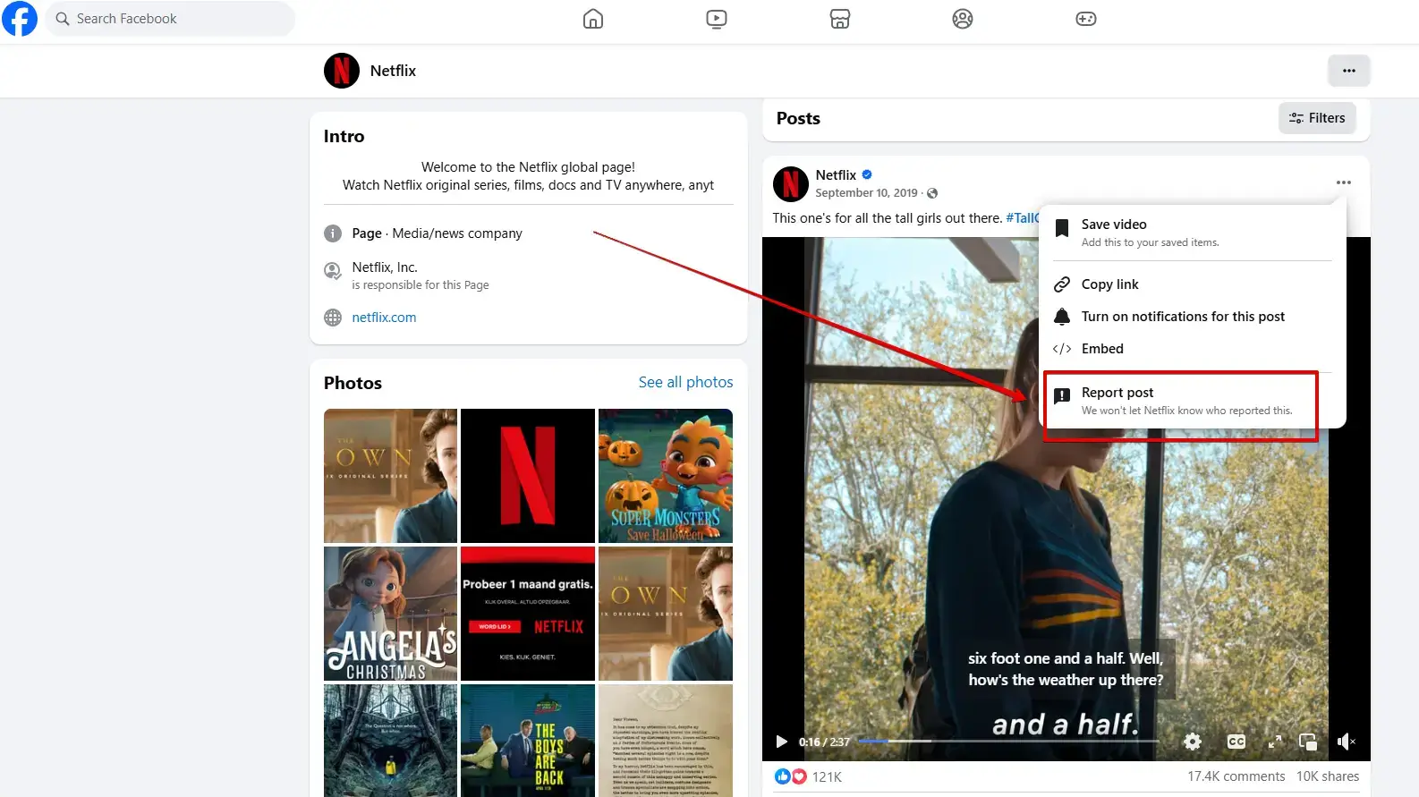The height and width of the screenshot is (797, 1419).
Task: Click the Netflix, Inc. responsible person icon
Action: (333, 271)
